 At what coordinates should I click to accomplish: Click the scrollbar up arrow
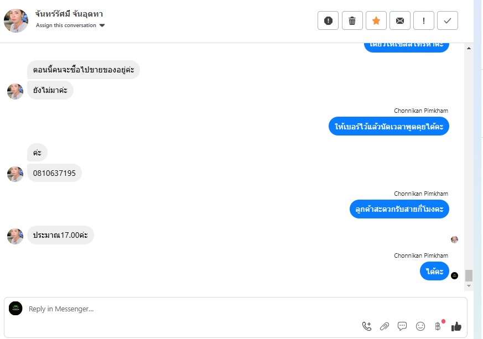pyautogui.click(x=469, y=48)
